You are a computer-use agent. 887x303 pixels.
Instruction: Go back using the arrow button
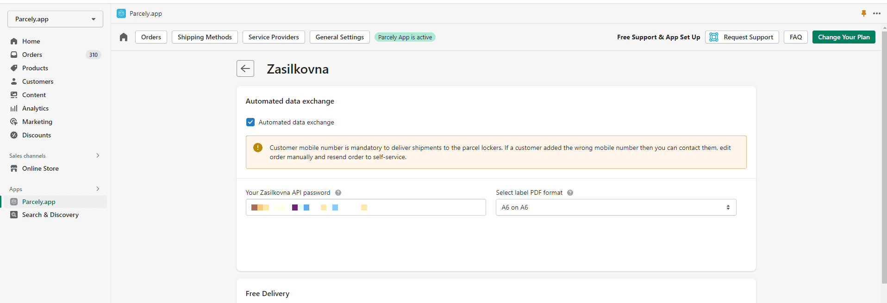coord(245,68)
